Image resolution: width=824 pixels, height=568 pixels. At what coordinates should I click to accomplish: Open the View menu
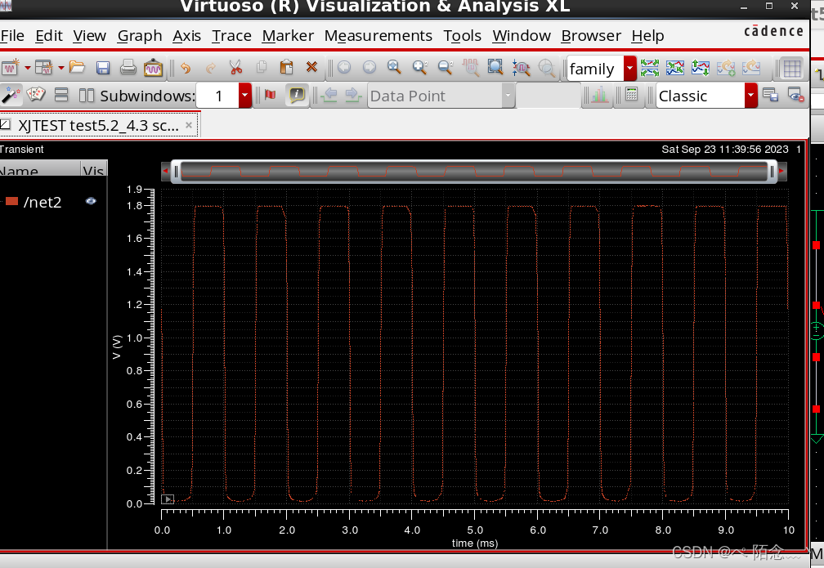[89, 36]
